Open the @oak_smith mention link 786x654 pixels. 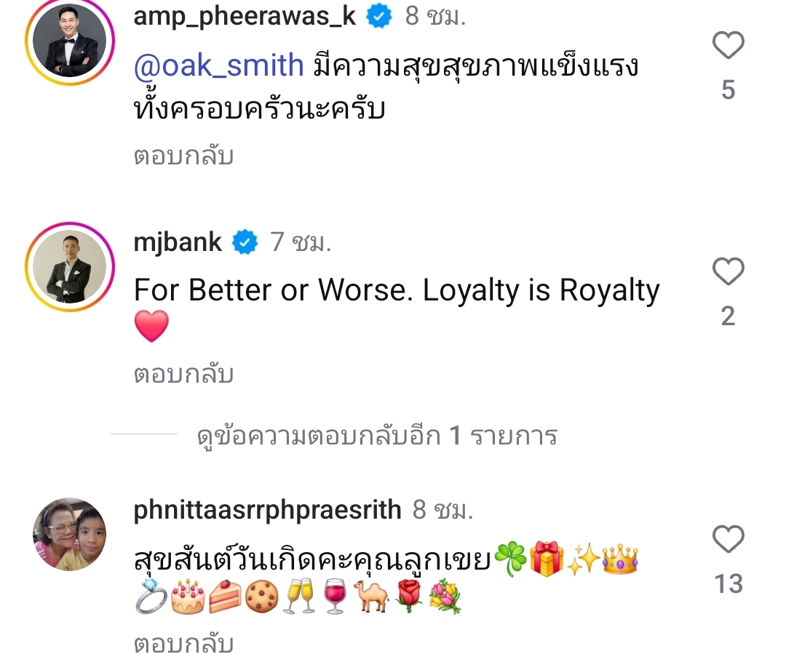point(218,65)
